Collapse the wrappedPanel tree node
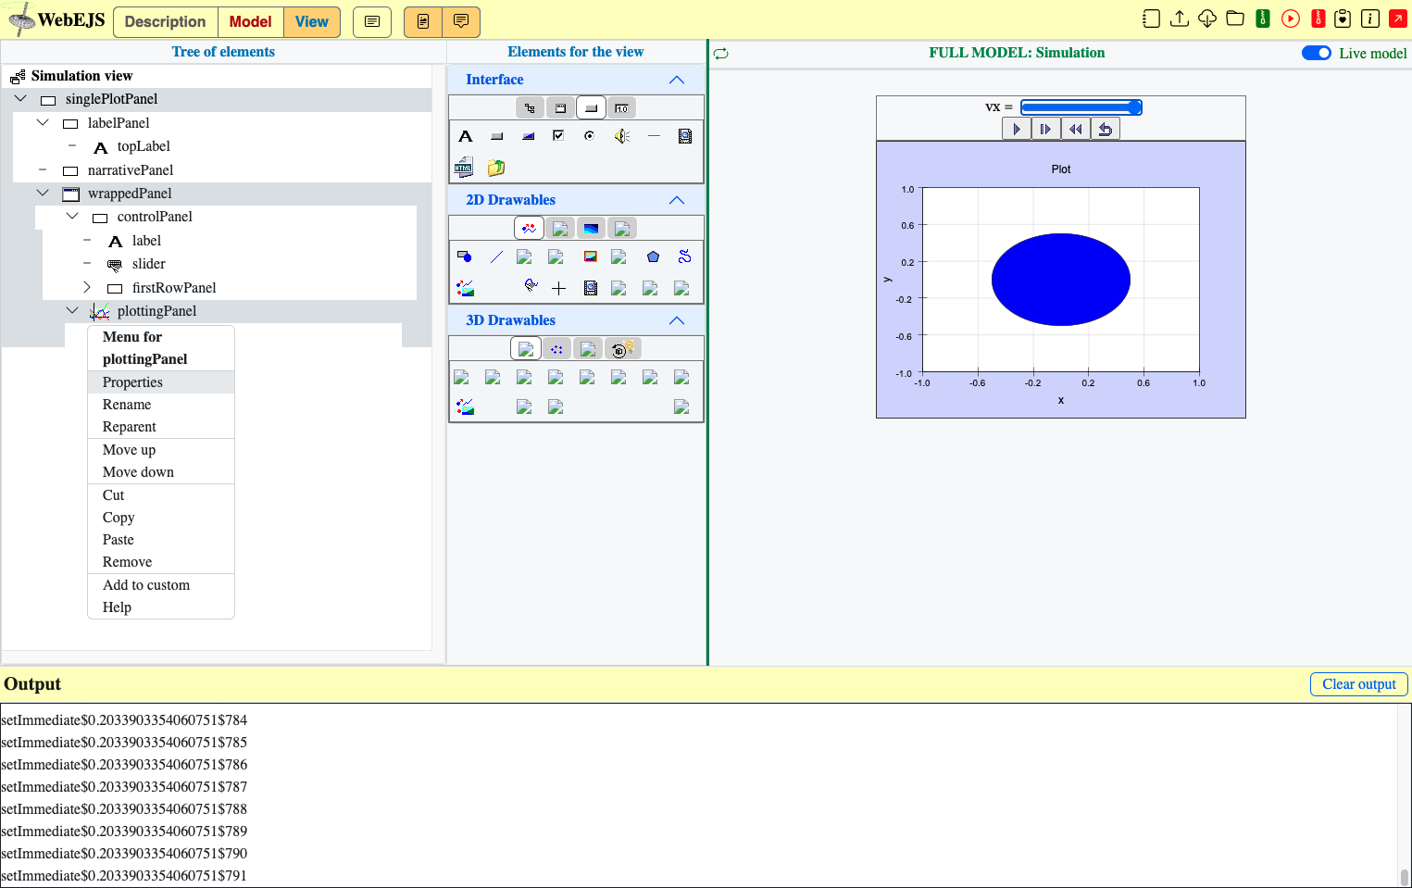The height and width of the screenshot is (888, 1412). [x=43, y=193]
